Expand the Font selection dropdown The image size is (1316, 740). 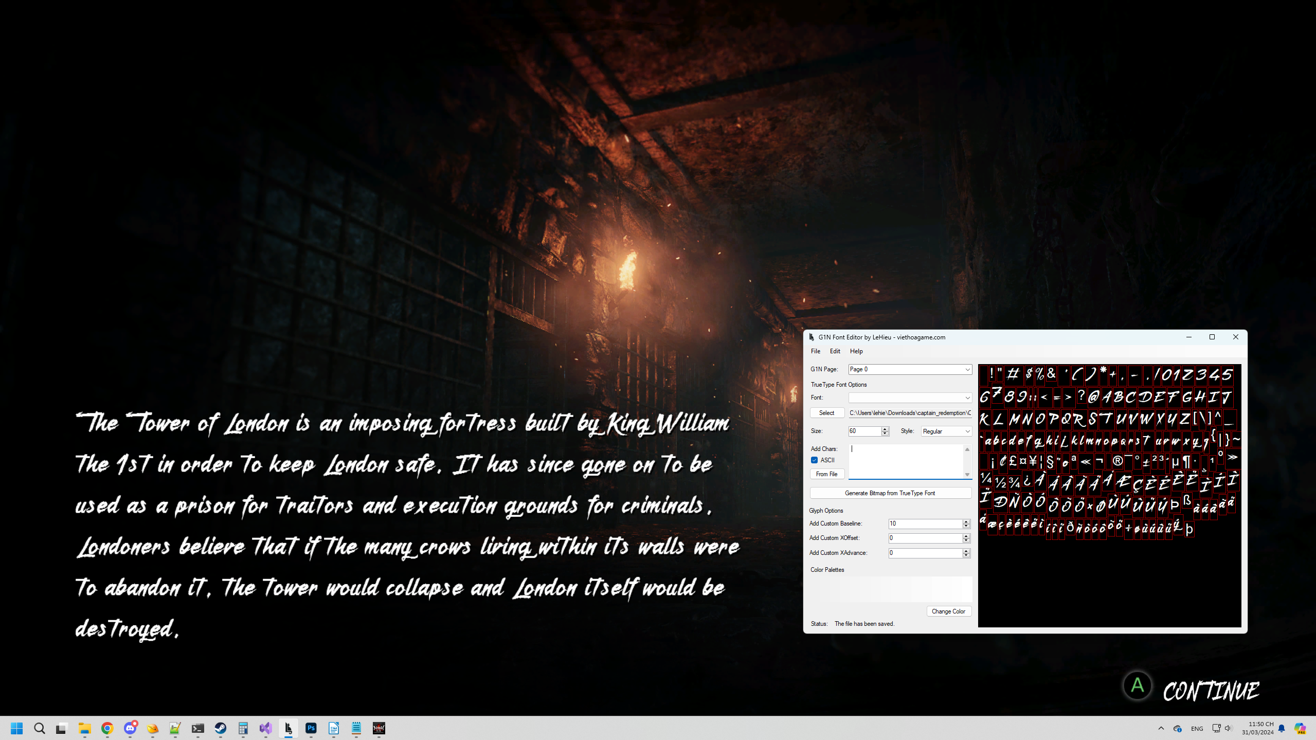(x=910, y=398)
